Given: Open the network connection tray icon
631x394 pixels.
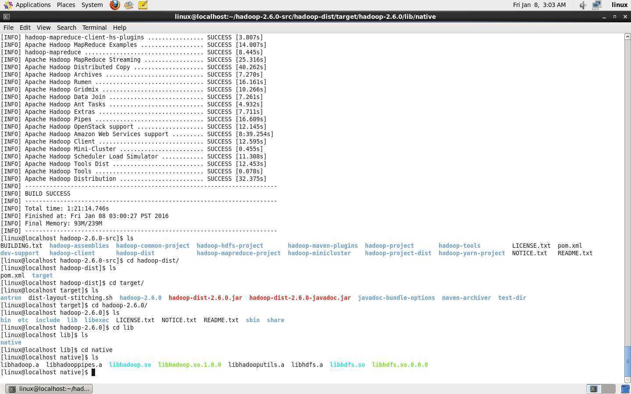Looking at the screenshot, I should pyautogui.click(x=597, y=5).
